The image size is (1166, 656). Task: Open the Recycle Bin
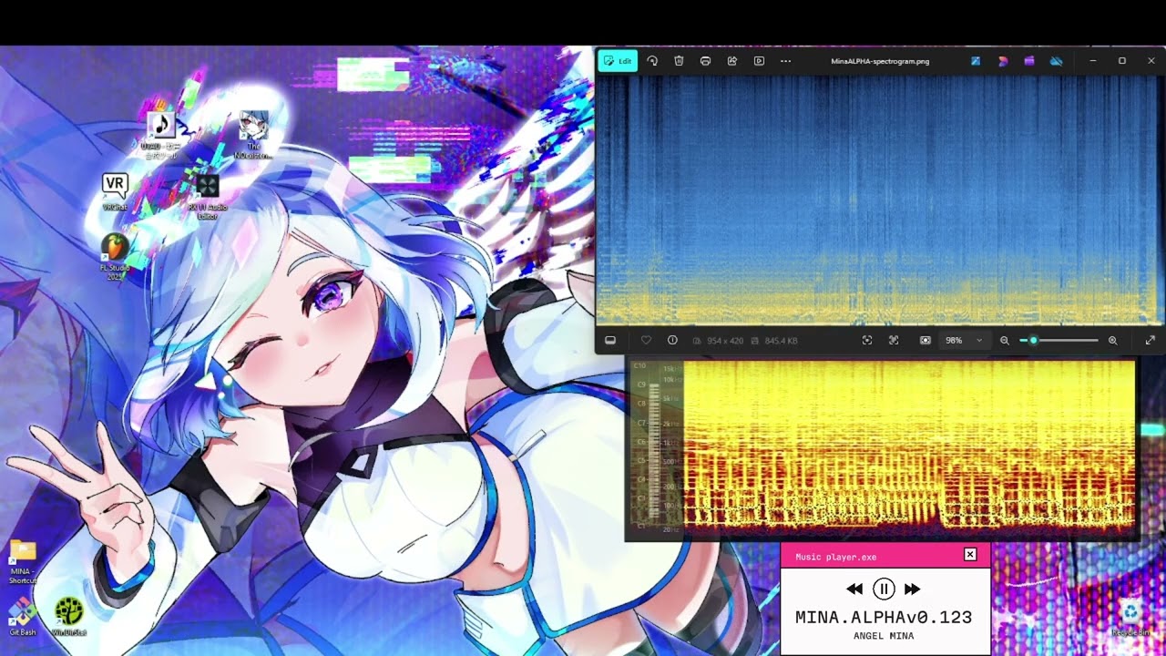pyautogui.click(x=1130, y=617)
